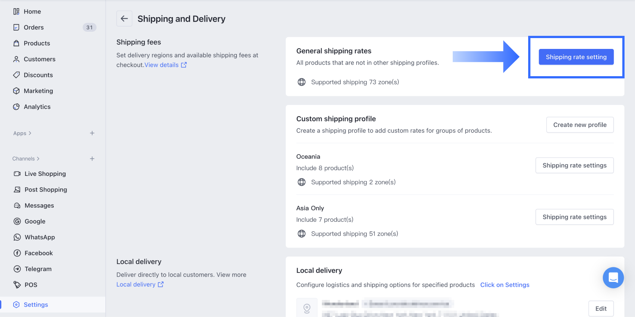Expand the Apps section chevron
635x317 pixels.
click(x=30, y=133)
